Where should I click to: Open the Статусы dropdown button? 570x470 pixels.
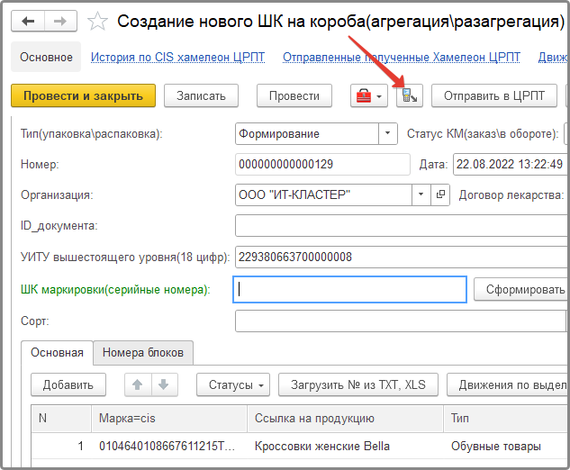click(233, 384)
